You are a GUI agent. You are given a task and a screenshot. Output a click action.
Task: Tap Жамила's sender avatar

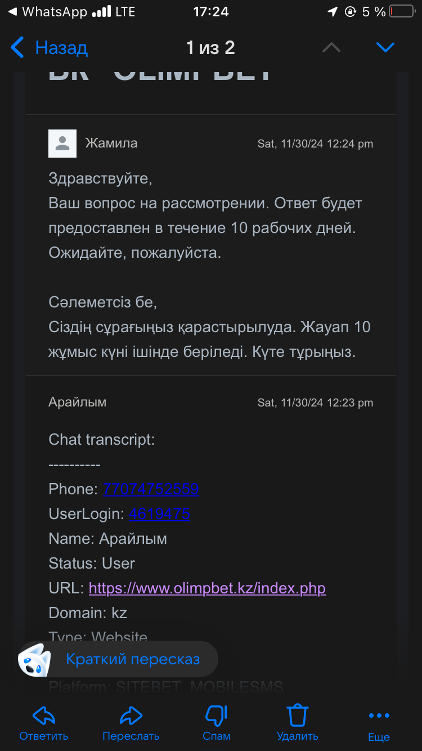62,144
